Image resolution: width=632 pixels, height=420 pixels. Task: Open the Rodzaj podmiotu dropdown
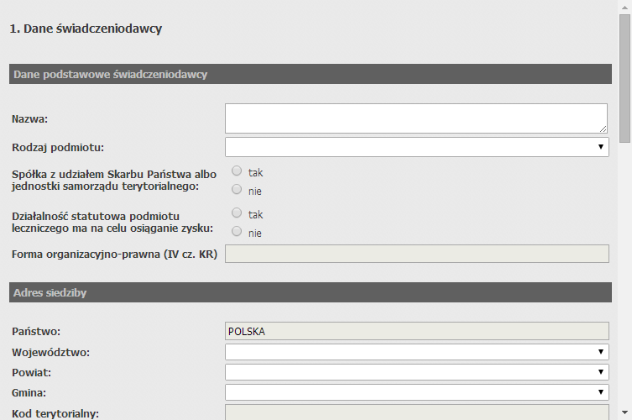coord(417,147)
